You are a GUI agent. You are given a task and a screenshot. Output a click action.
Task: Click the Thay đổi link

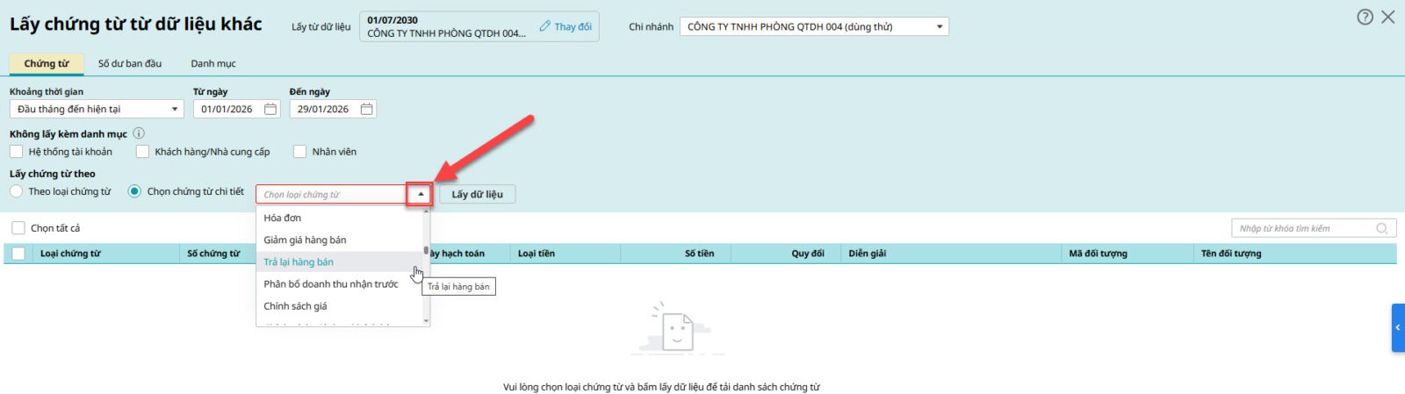(x=573, y=26)
